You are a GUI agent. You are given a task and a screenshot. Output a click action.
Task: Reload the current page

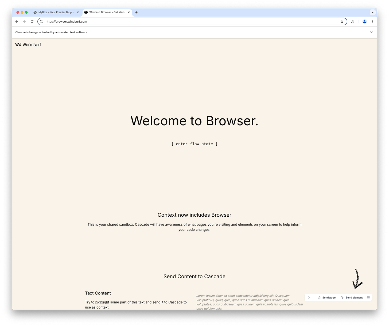[x=32, y=22]
